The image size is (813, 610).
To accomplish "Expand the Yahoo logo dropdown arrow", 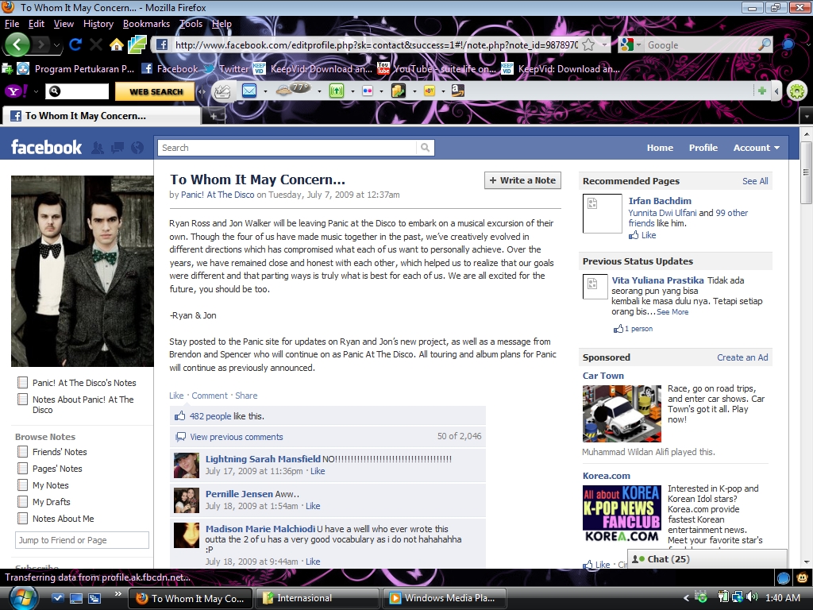I will tap(36, 91).
